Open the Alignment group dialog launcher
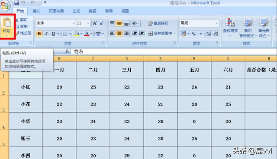Viewport: 277px width, 159px height. [175, 43]
